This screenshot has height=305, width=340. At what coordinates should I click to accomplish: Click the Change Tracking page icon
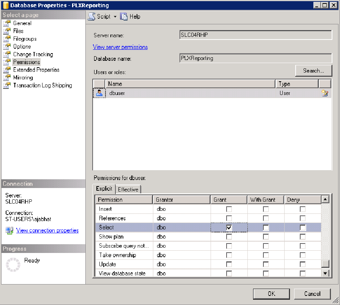pos(7,54)
